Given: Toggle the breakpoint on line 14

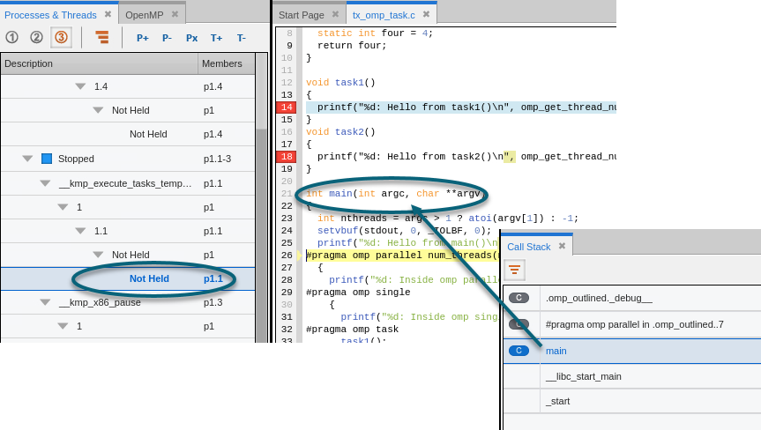Looking at the screenshot, I should pyautogui.click(x=286, y=107).
